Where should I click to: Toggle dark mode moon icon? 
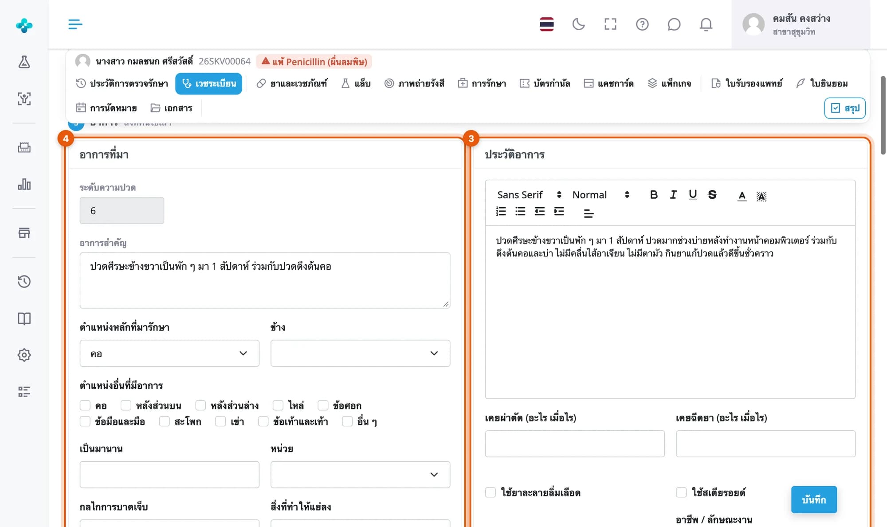tap(578, 24)
